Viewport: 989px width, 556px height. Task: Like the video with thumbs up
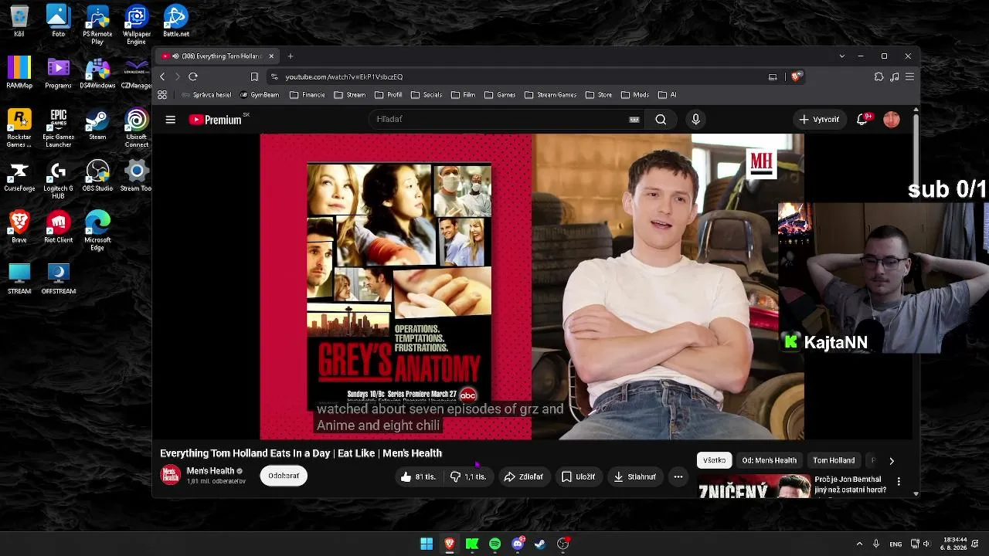[417, 477]
